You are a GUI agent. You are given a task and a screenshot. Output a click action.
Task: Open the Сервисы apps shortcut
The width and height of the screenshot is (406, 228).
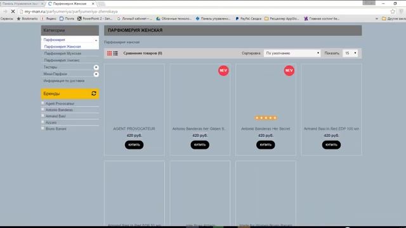click(7, 18)
